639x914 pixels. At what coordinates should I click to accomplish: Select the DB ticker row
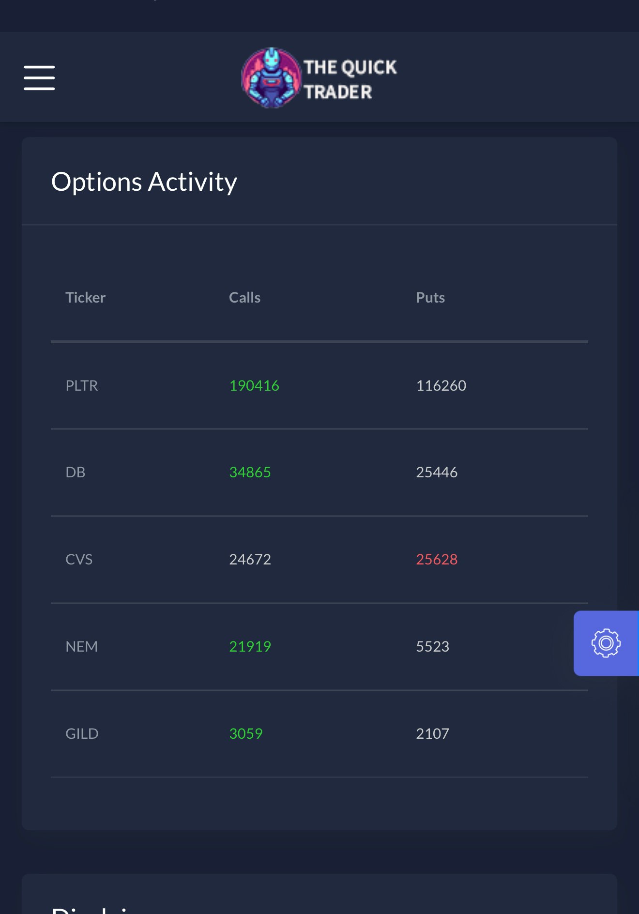(x=76, y=472)
